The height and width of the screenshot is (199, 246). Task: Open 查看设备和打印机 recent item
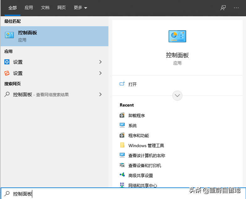click(x=144, y=166)
